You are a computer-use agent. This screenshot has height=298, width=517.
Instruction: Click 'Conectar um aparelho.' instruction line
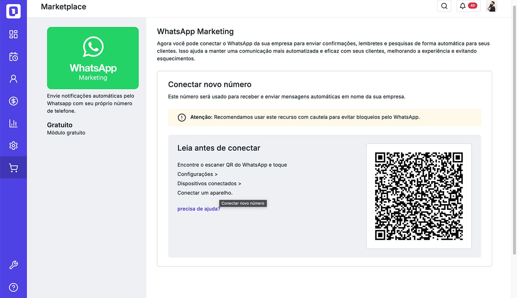pos(205,193)
